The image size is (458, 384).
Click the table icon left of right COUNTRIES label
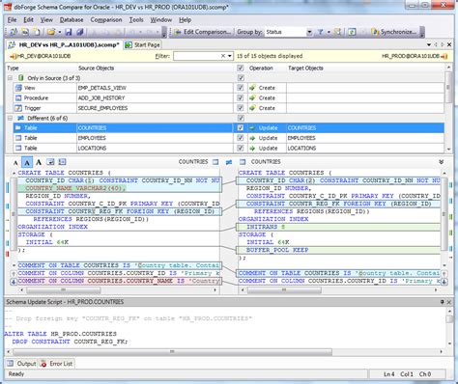[x=243, y=162]
